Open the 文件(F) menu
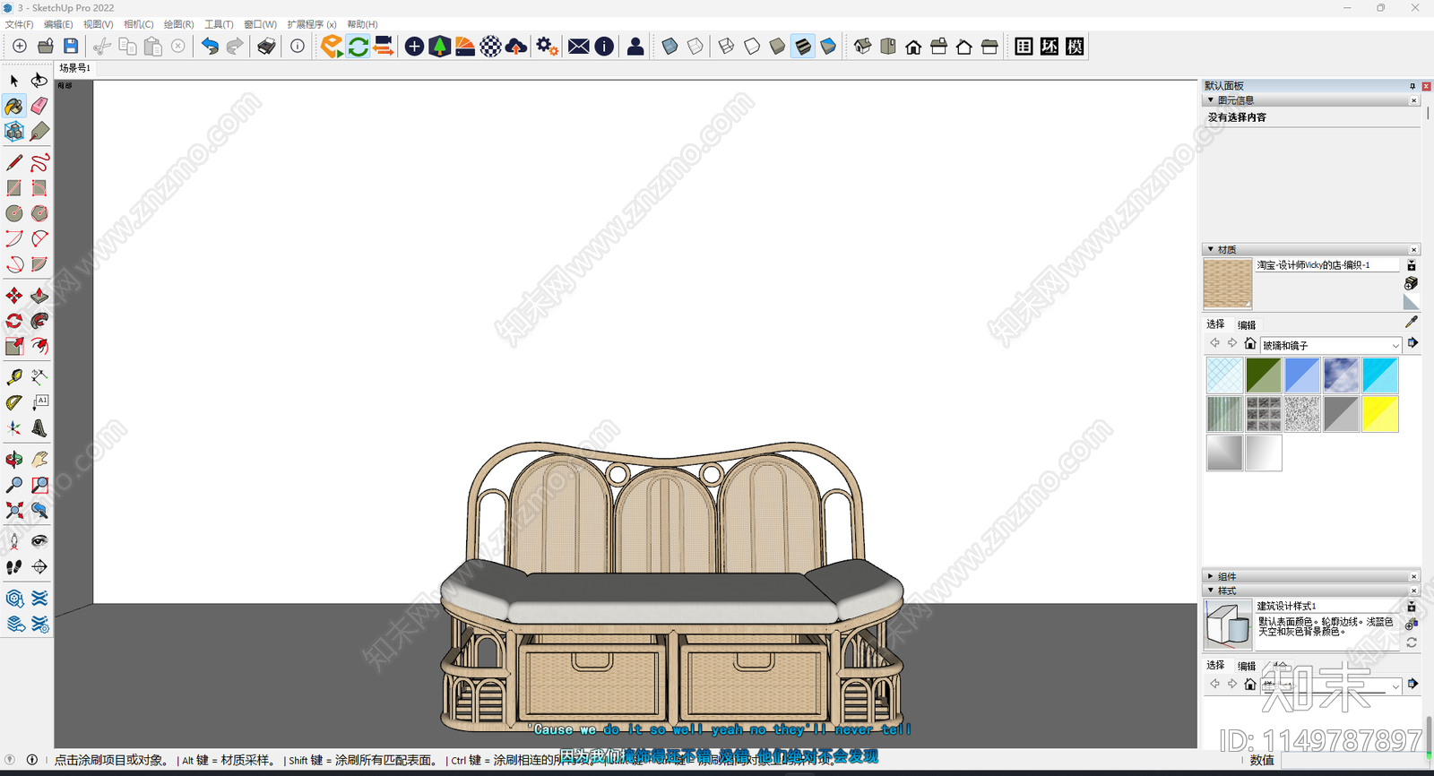Viewport: 1434px width, 776px height. click(x=19, y=24)
